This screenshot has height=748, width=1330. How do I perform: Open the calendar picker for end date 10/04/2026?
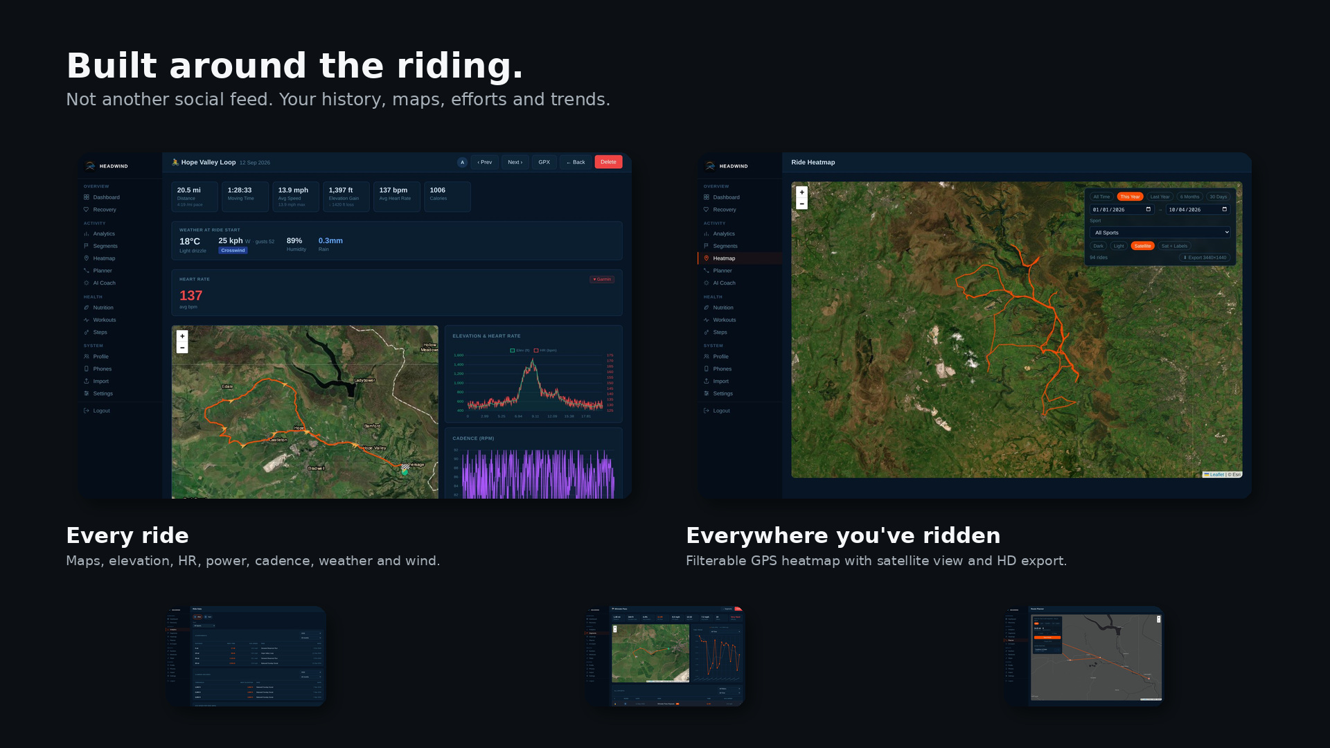pyautogui.click(x=1224, y=209)
